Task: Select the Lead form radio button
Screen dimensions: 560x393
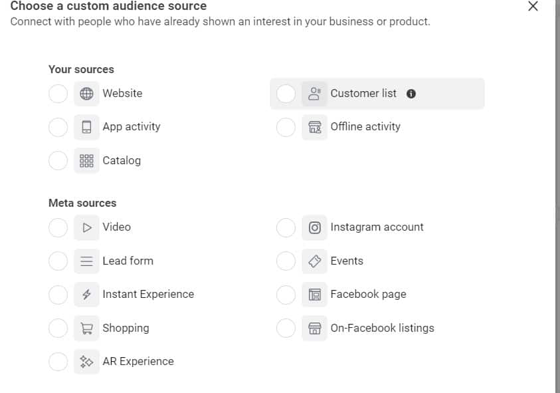Action: coord(58,261)
